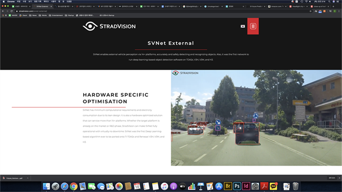Open Pages from the dock
Viewport: 342px width, 192px height.
click(x=210, y=186)
